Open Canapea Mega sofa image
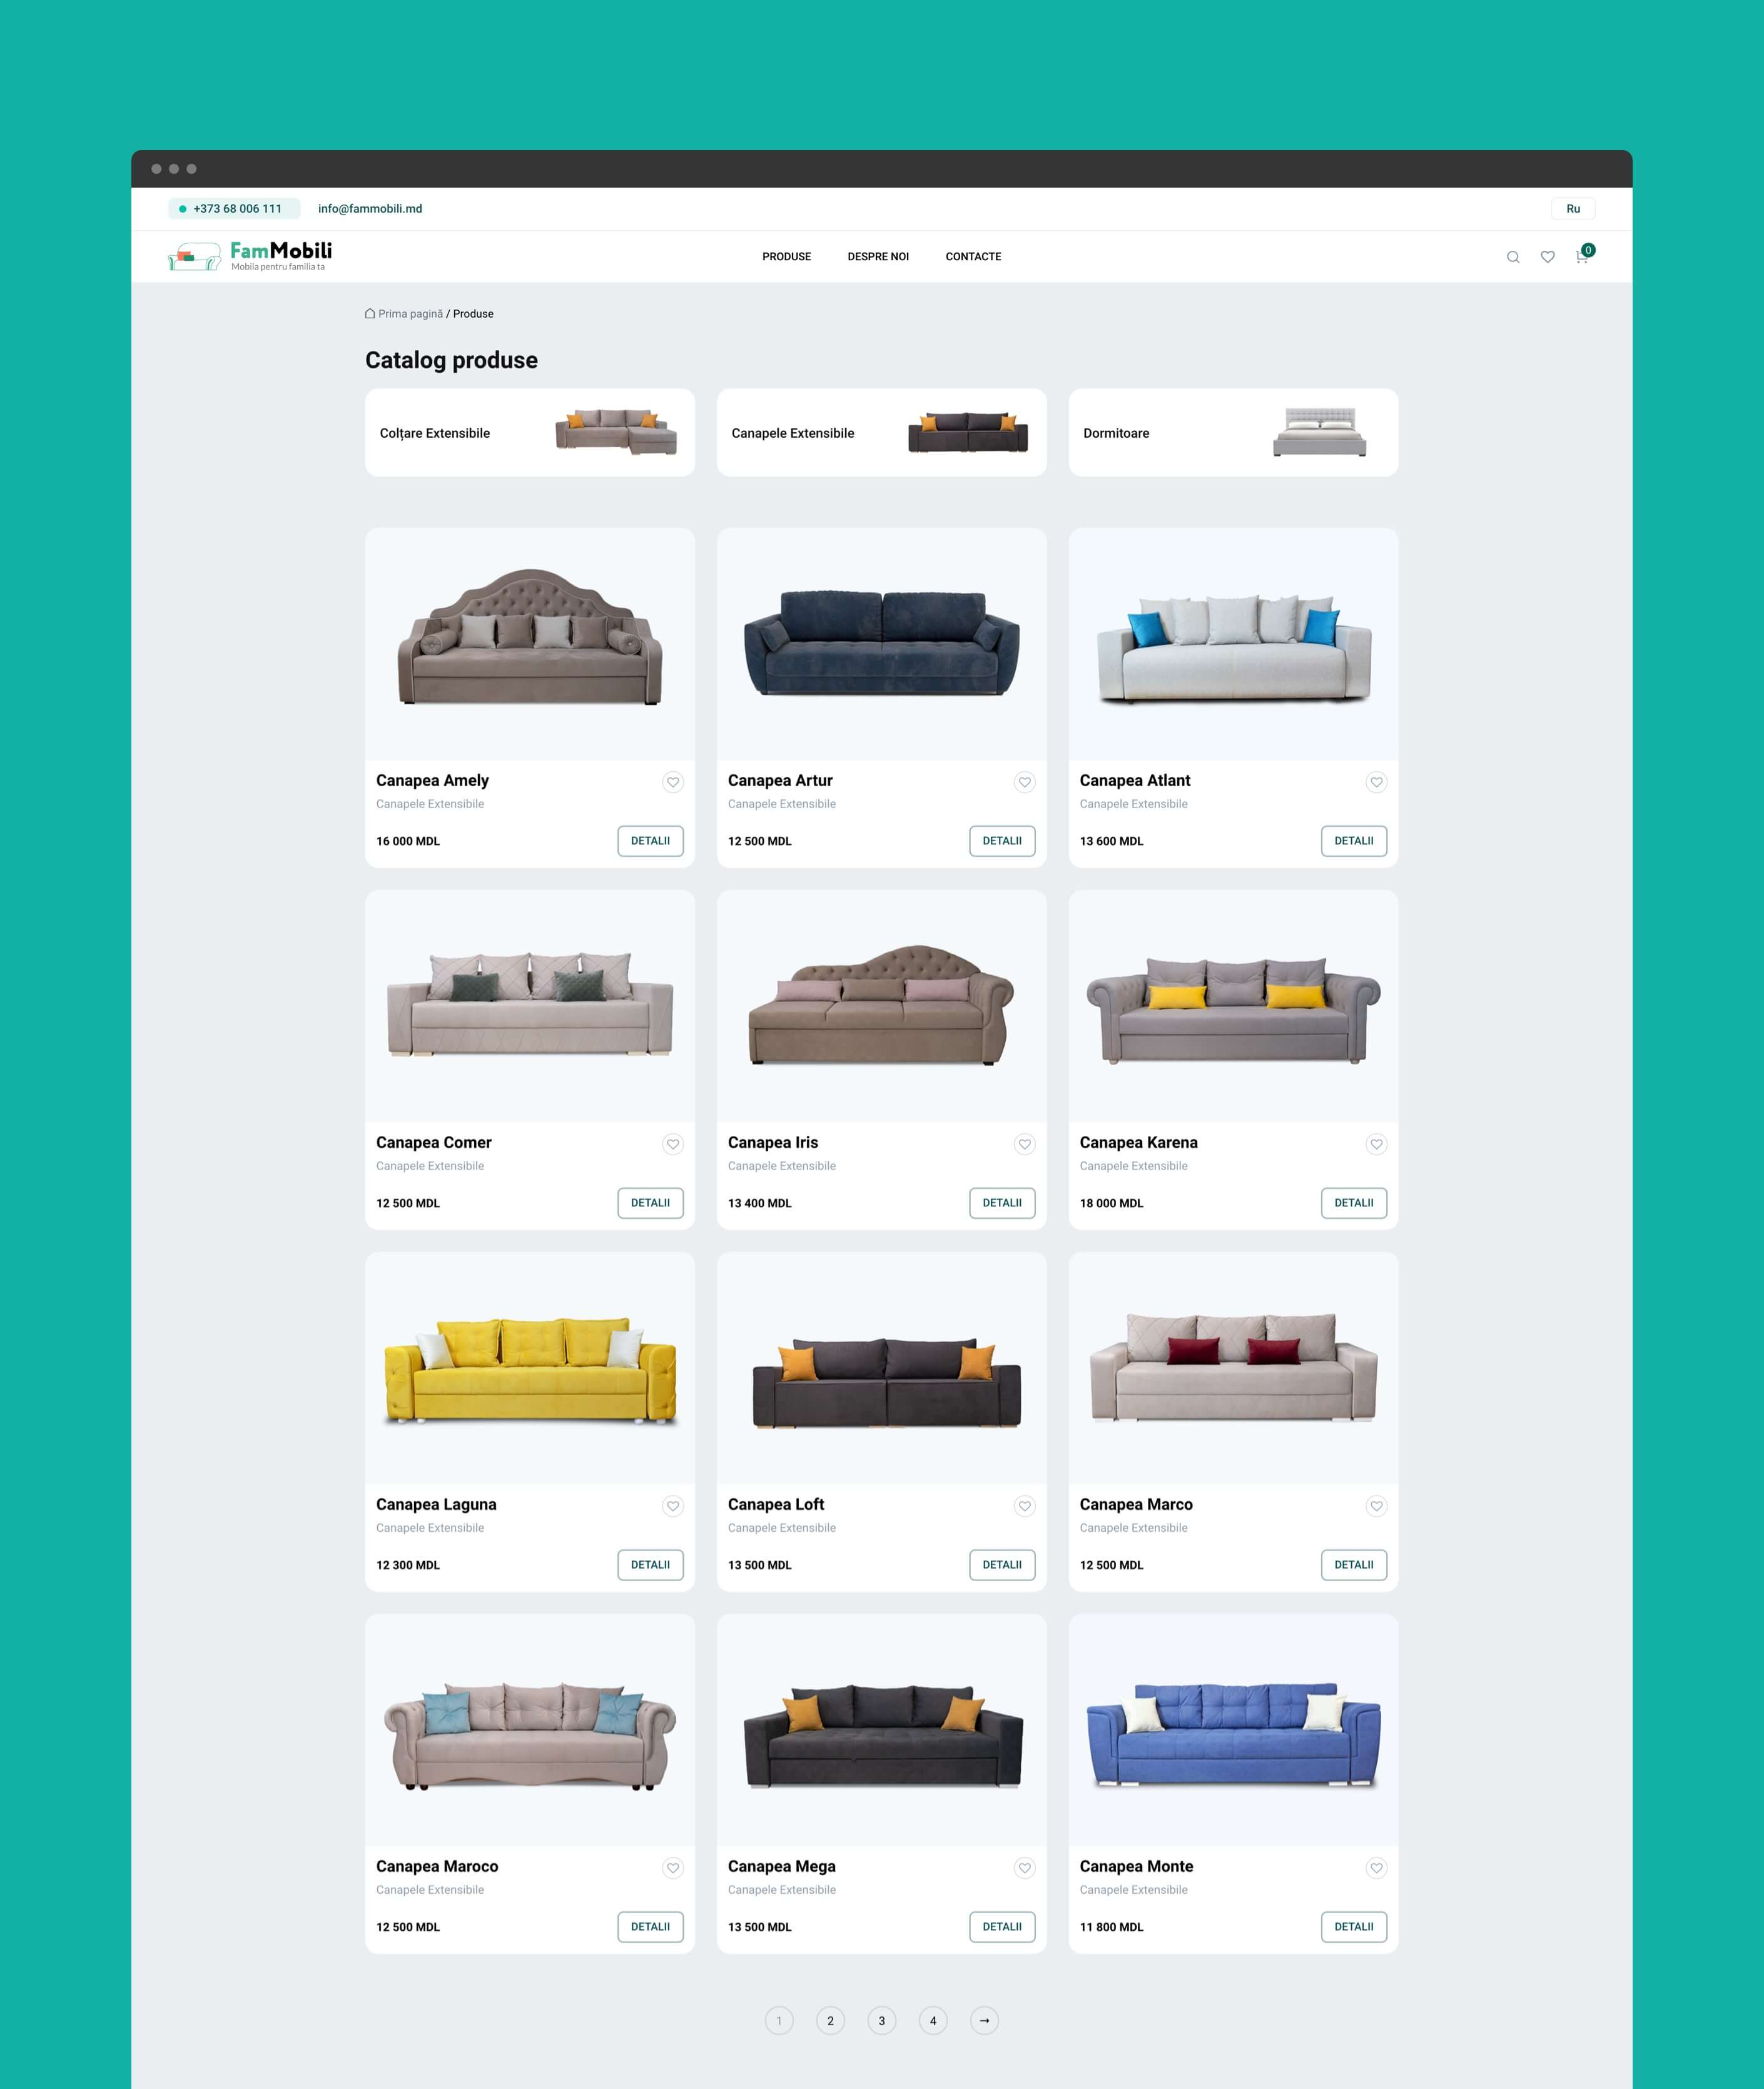Screen dimensions: 1764x2089 (882, 1730)
